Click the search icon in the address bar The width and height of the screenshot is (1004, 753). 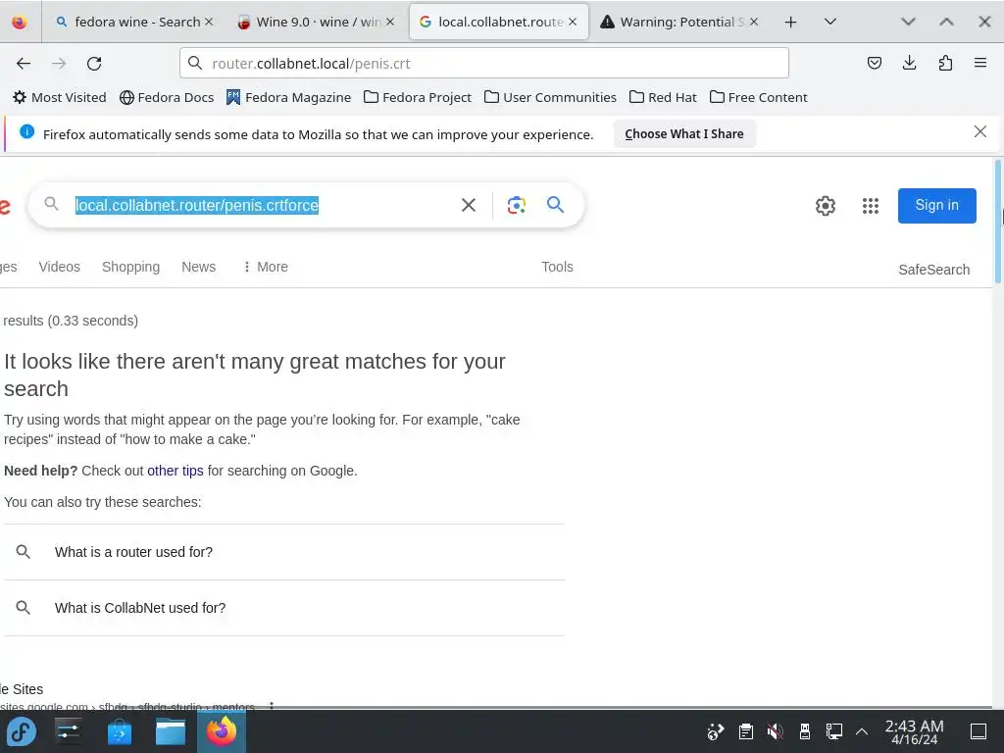coord(195,64)
